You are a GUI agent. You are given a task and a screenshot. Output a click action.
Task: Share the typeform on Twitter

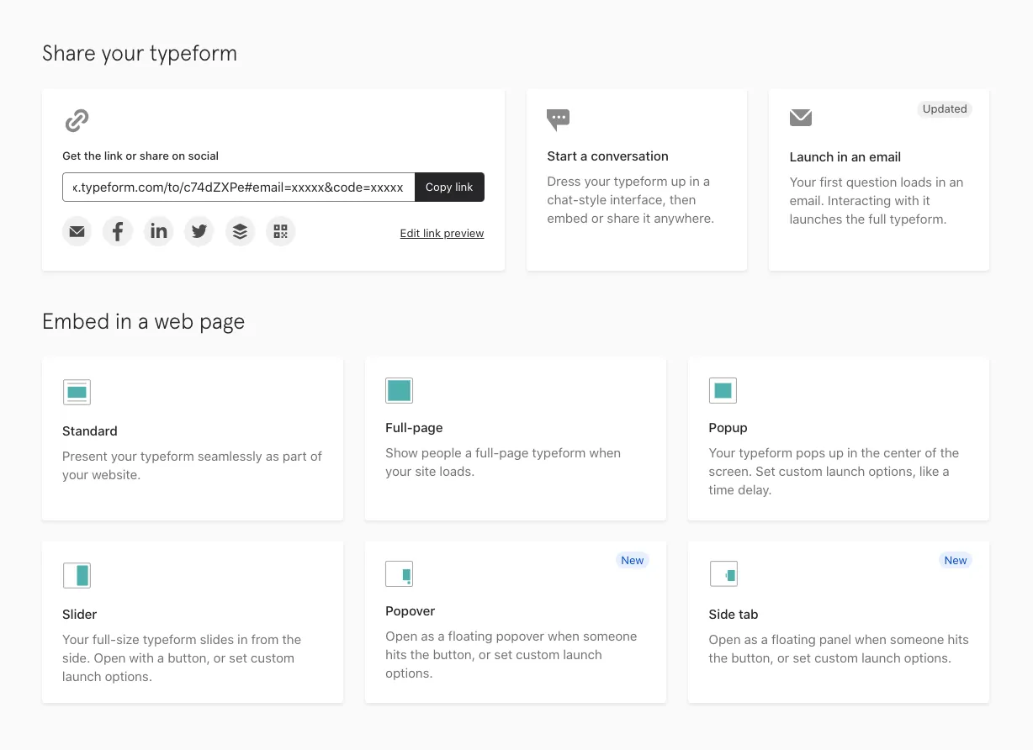coord(199,230)
